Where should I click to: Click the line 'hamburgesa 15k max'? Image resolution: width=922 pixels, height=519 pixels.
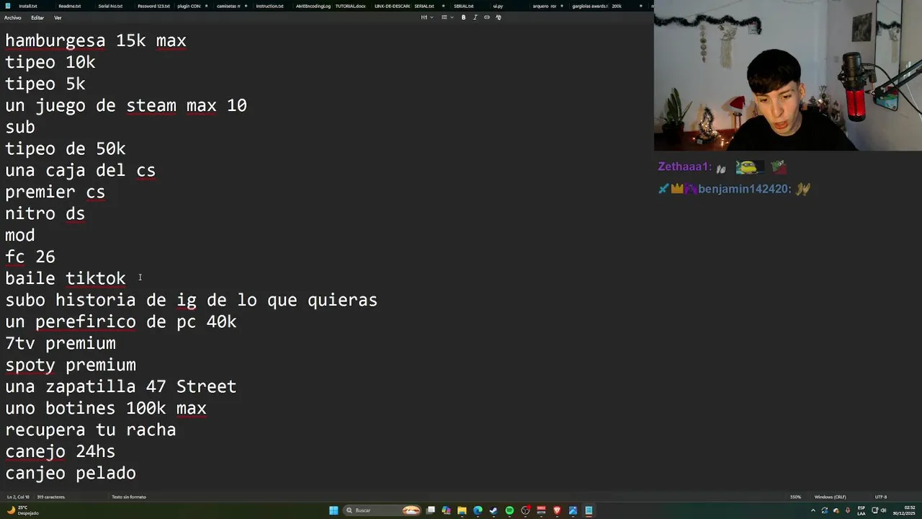pos(96,41)
